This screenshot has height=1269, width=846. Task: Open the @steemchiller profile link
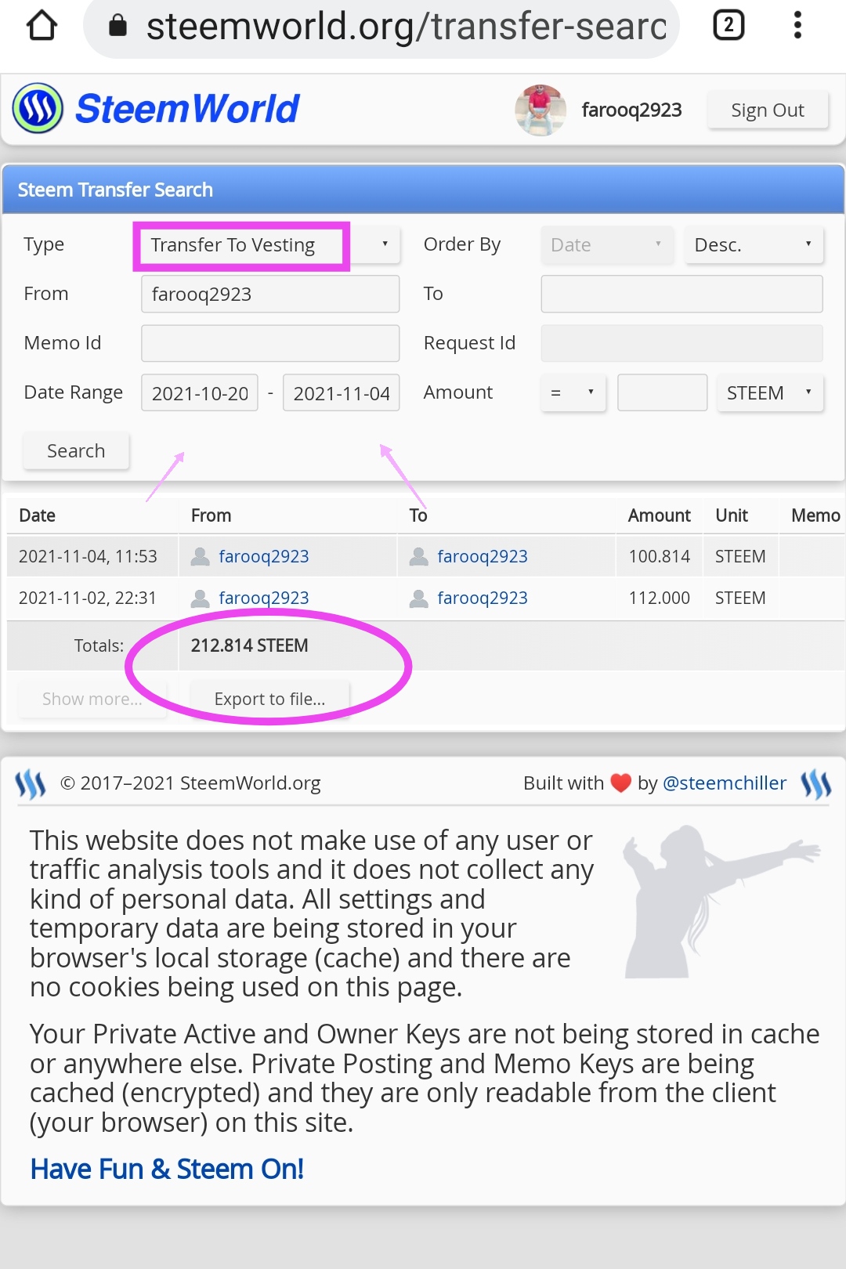725,783
